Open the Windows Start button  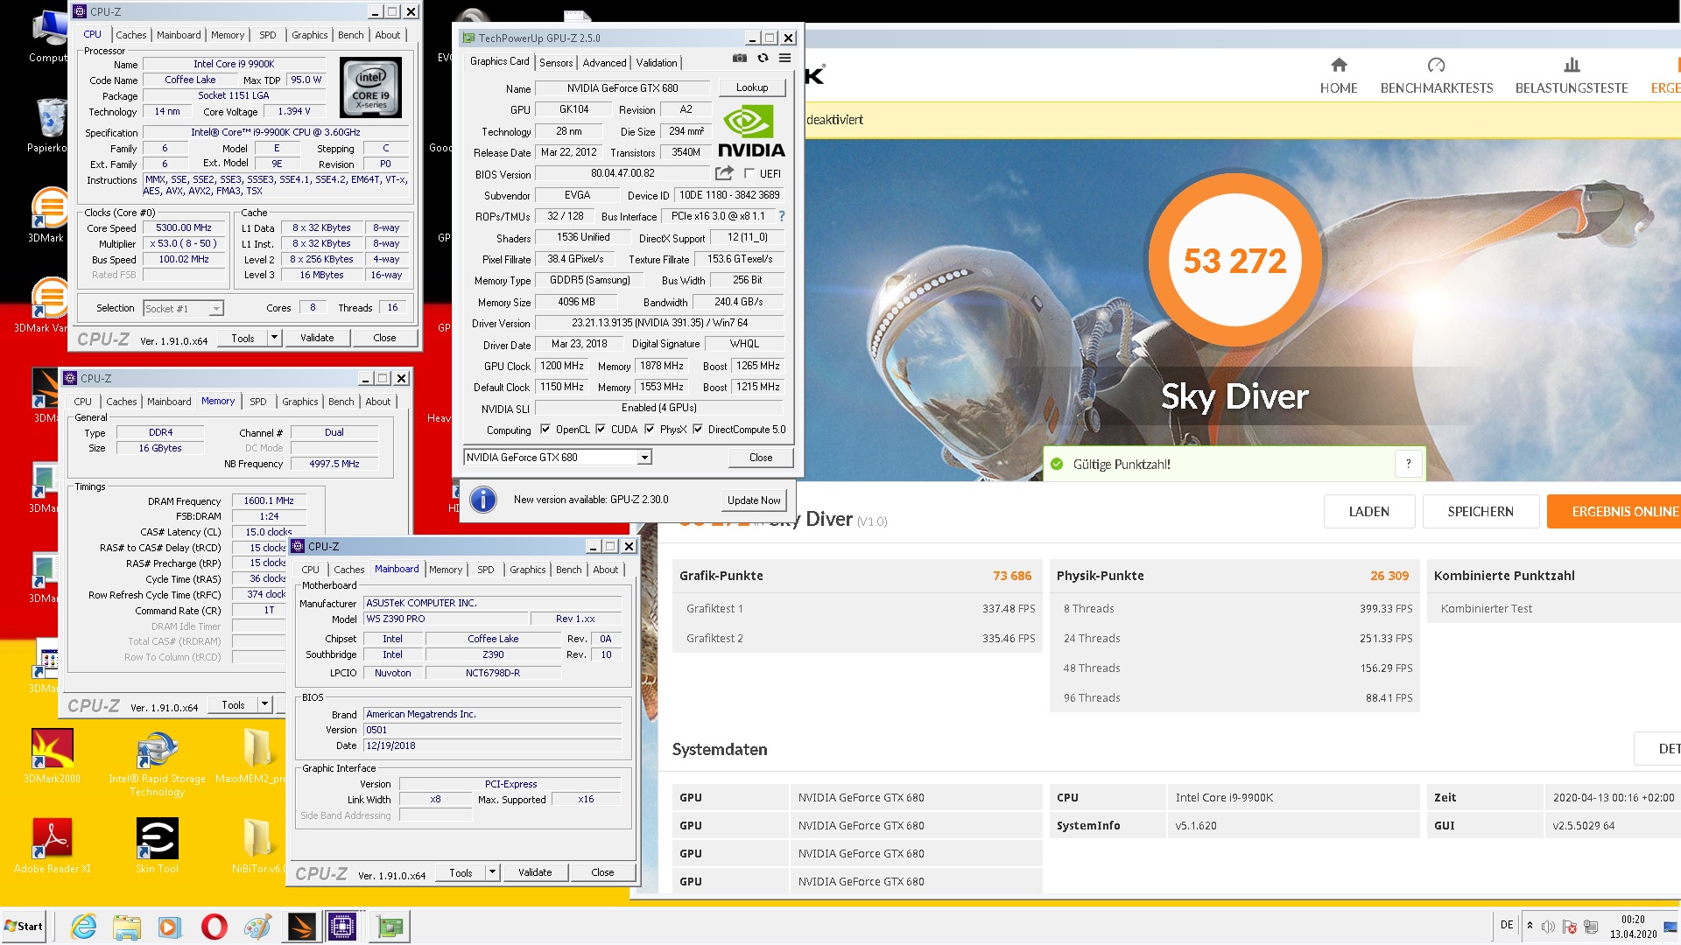point(24,927)
